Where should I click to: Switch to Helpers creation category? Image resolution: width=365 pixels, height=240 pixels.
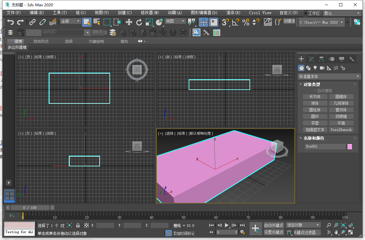point(329,68)
